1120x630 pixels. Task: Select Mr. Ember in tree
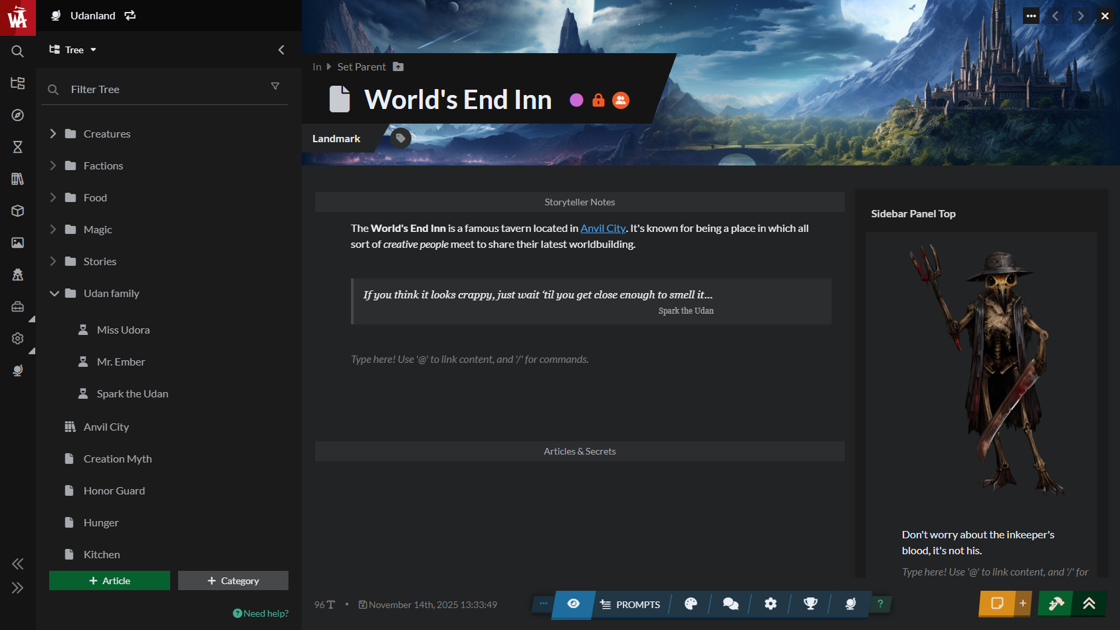pos(121,362)
